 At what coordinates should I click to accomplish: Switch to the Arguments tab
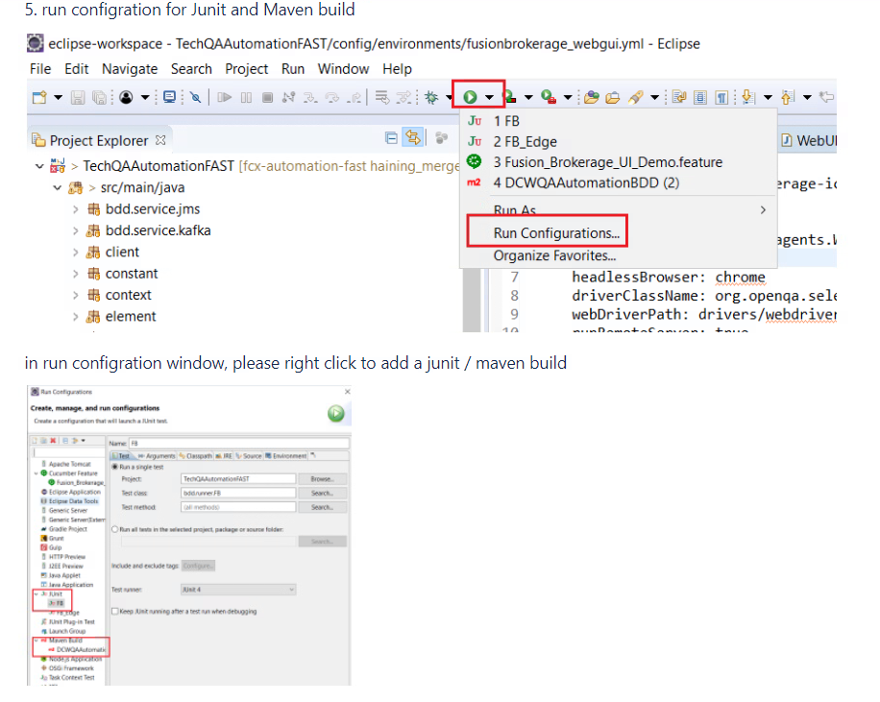pos(157,456)
